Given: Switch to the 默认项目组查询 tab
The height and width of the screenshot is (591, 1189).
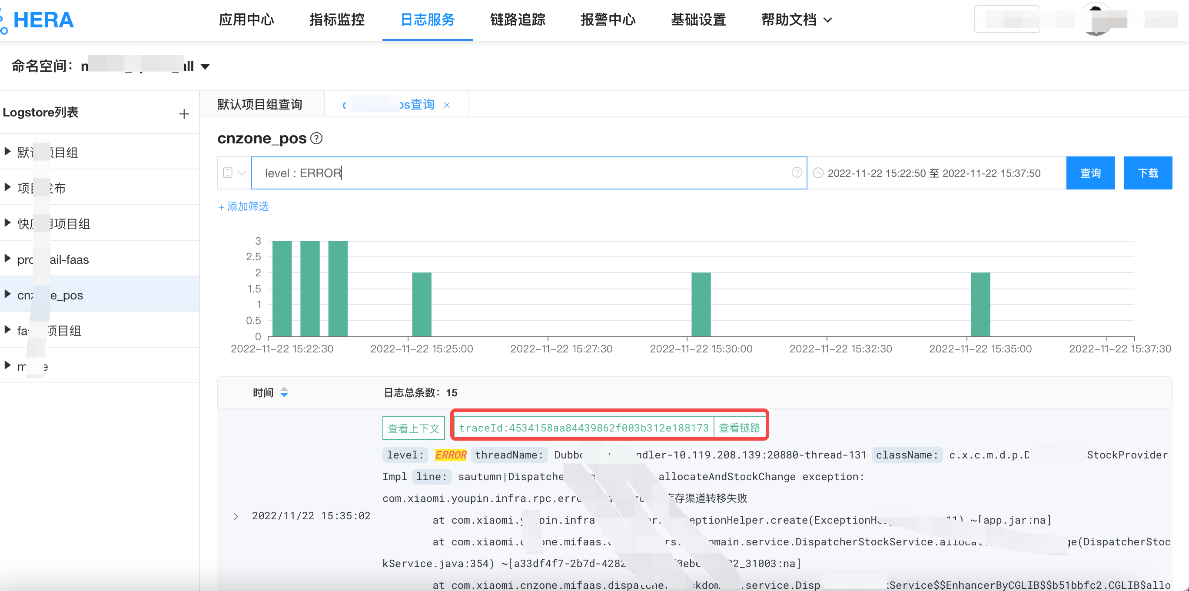Looking at the screenshot, I should pyautogui.click(x=260, y=104).
